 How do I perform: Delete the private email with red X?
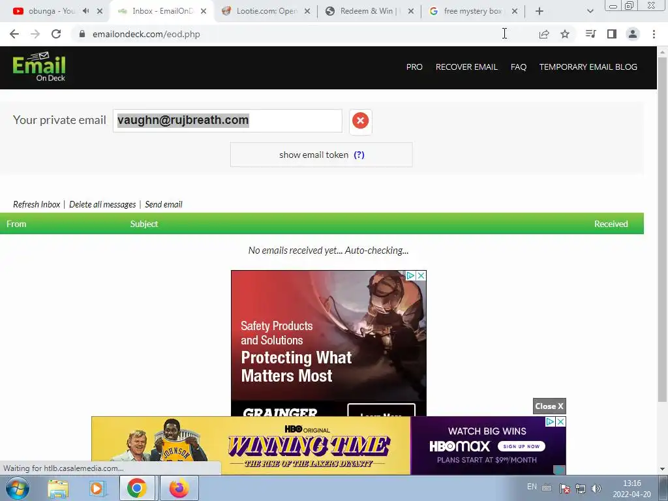point(360,121)
